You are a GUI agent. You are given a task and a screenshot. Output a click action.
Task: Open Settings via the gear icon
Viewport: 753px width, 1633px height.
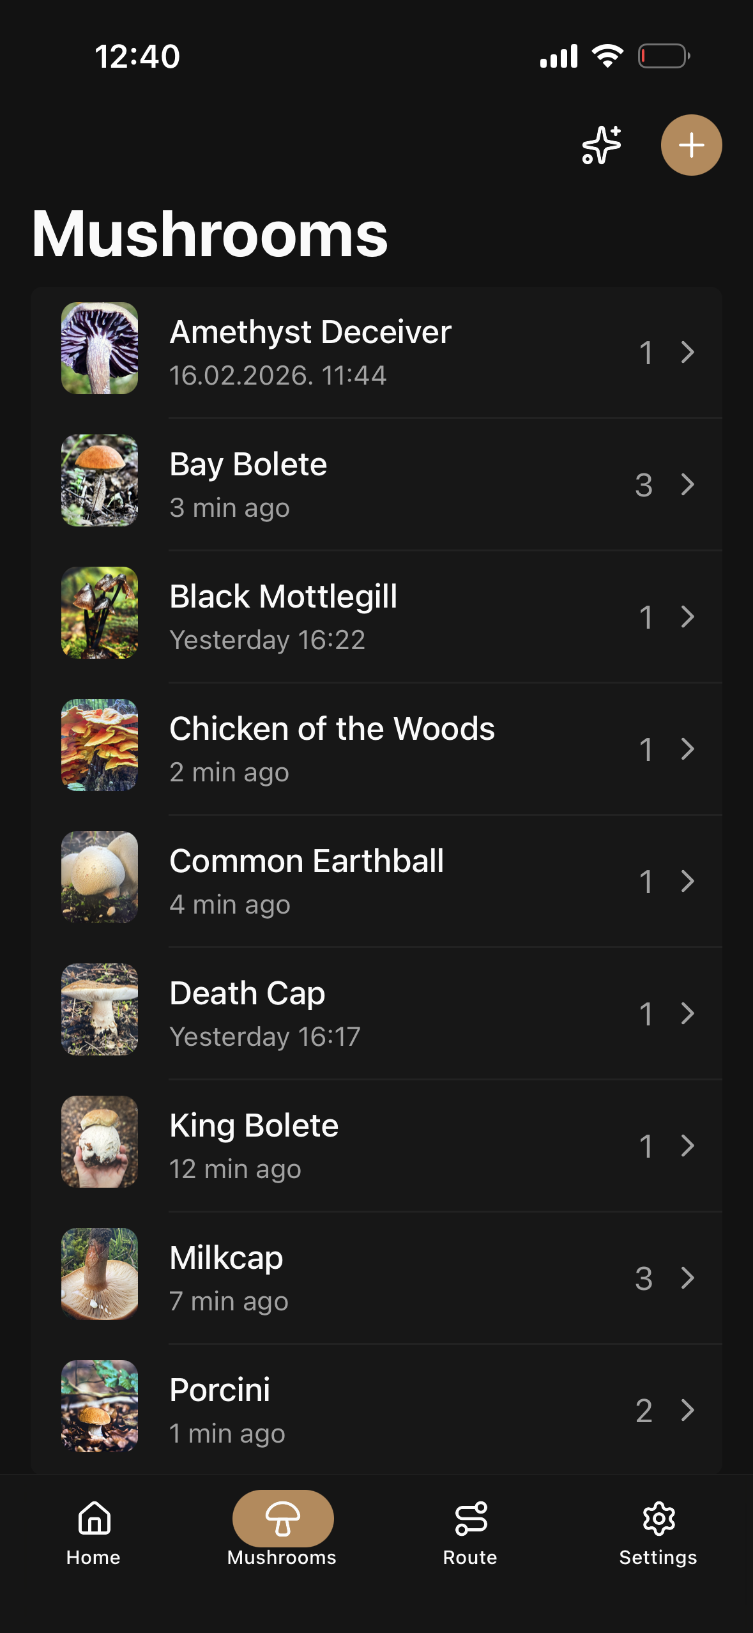click(x=658, y=1518)
